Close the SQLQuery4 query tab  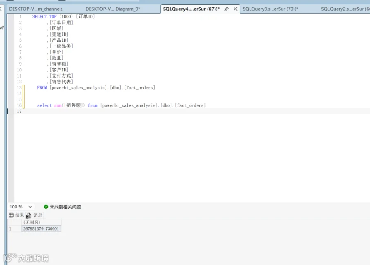[x=235, y=9]
